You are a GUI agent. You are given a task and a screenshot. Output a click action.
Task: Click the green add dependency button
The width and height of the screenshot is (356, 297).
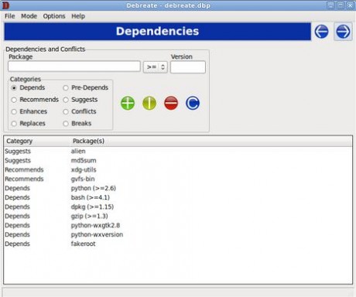click(x=128, y=103)
